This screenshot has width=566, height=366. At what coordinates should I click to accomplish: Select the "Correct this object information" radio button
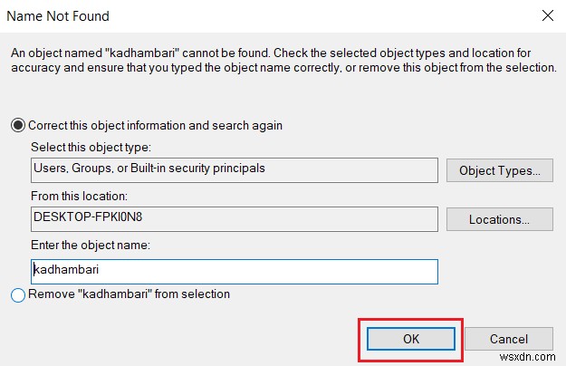(x=19, y=125)
